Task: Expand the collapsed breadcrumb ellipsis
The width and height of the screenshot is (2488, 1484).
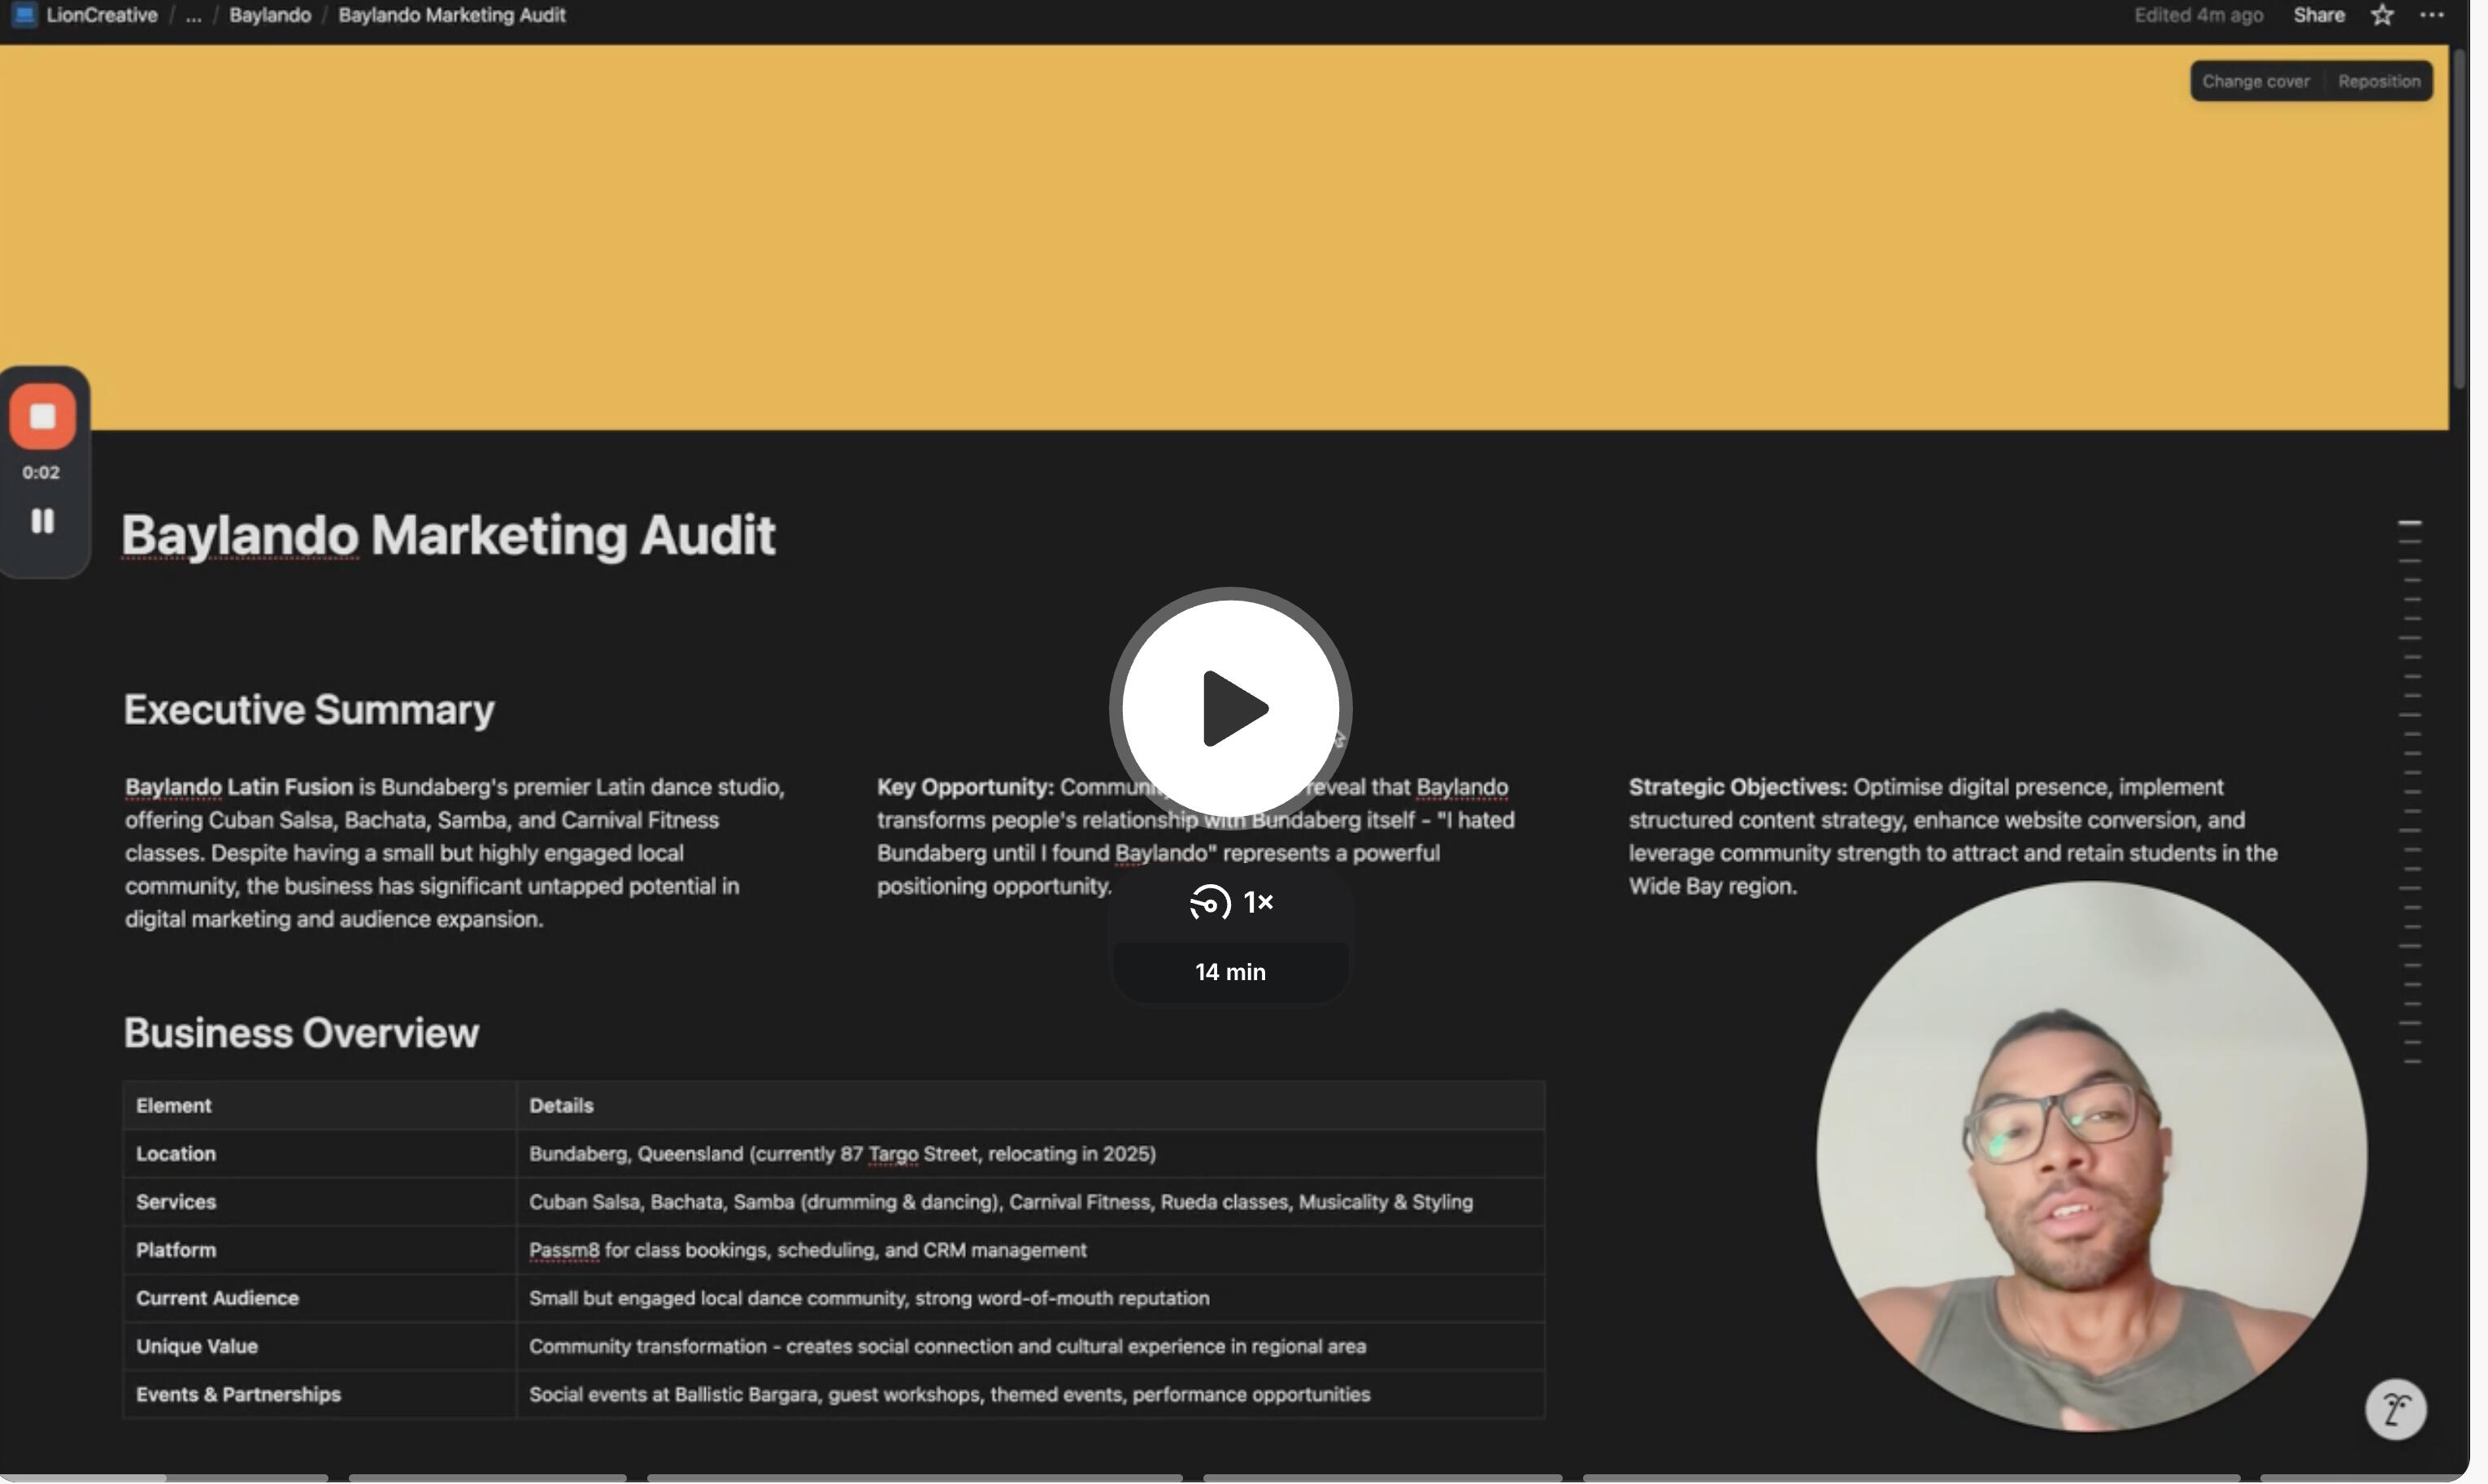Action: coord(193,15)
